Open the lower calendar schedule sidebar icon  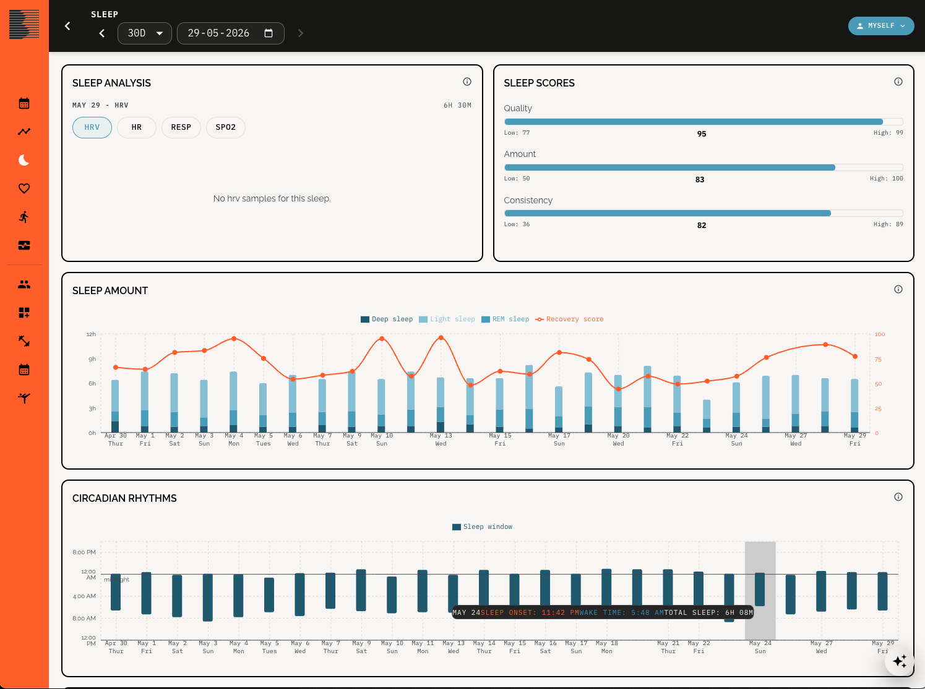[24, 370]
